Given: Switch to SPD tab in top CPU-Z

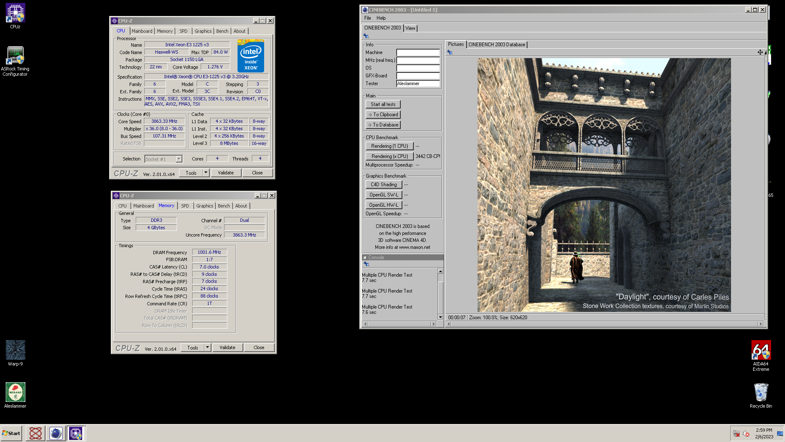Looking at the screenshot, I should [184, 31].
